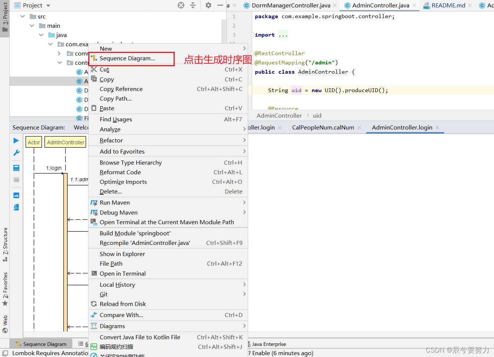Click the AdminController lifeline box

point(66,142)
